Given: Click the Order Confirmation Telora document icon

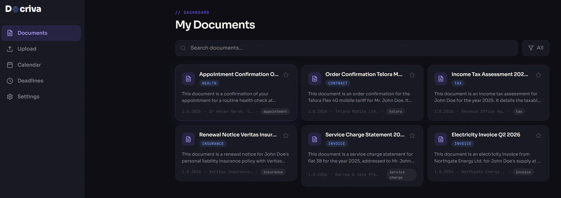Looking at the screenshot, I should tap(315, 79).
